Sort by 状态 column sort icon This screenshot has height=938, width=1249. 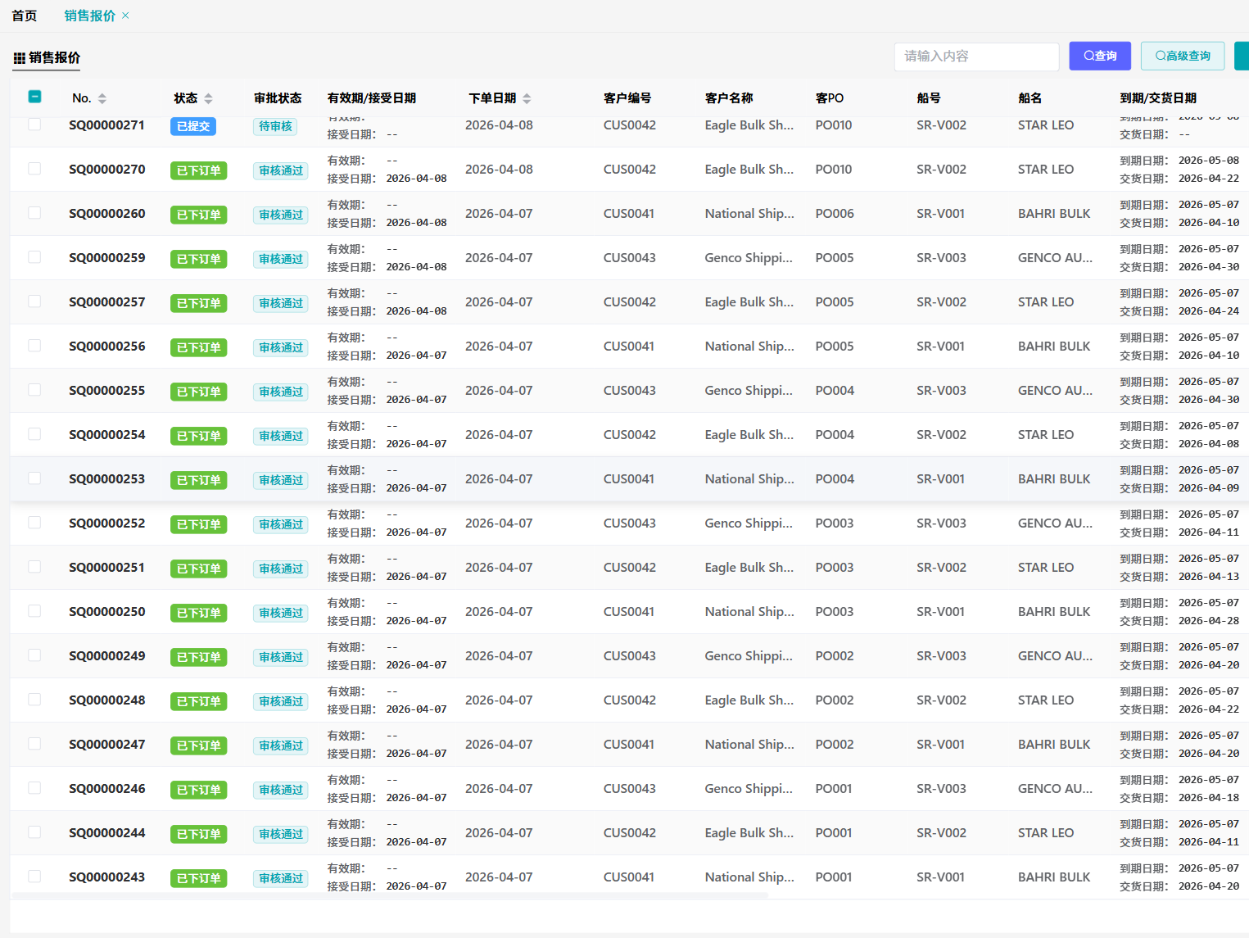coord(209,98)
